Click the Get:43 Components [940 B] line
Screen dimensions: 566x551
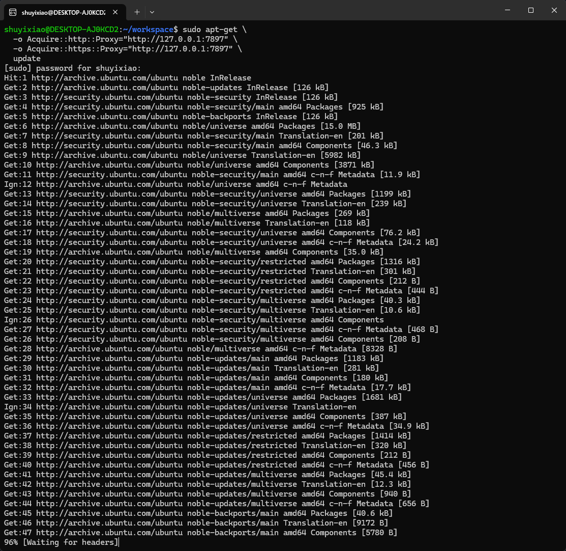pos(207,494)
